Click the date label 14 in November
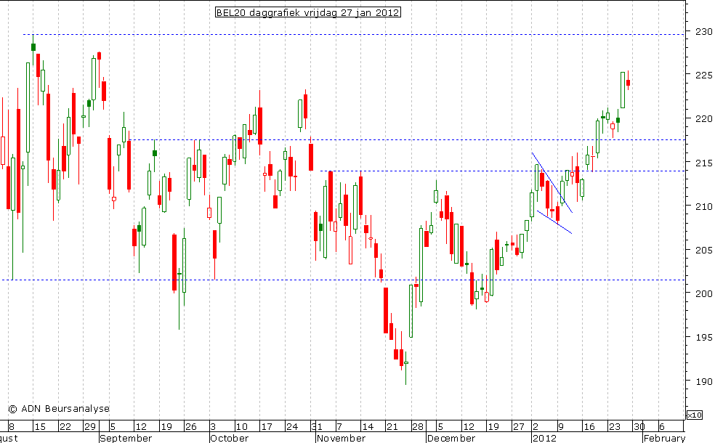Screen dimensions: 715x443 pyautogui.click(x=368, y=427)
